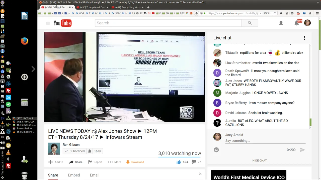Switch to the Trump Must Go browser tab
Screen dimensions: 321x180
[92, 7]
